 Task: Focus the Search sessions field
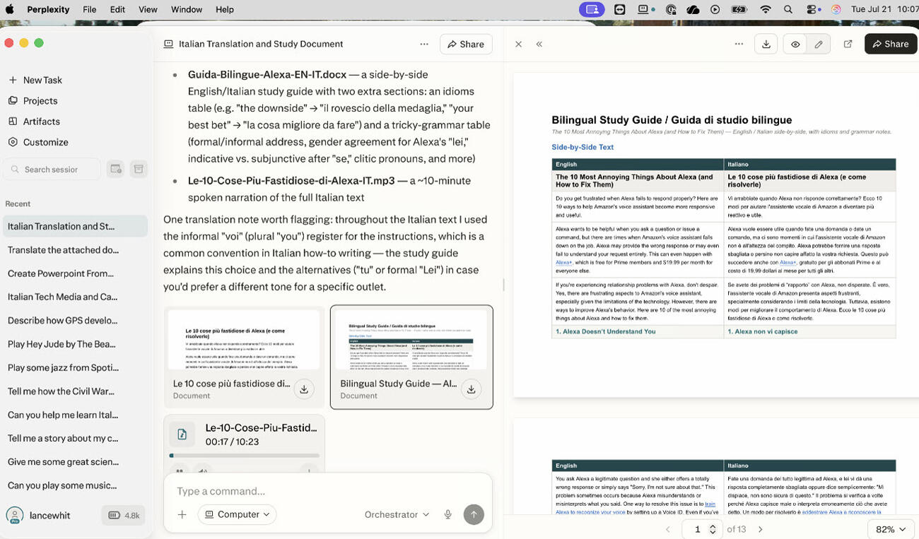coord(53,170)
